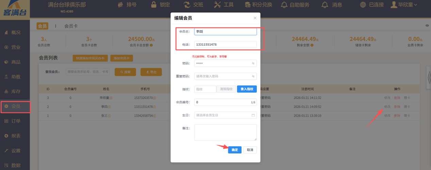Click the 清除指纹 button
The height and width of the screenshot is (170, 431).
pos(226,89)
